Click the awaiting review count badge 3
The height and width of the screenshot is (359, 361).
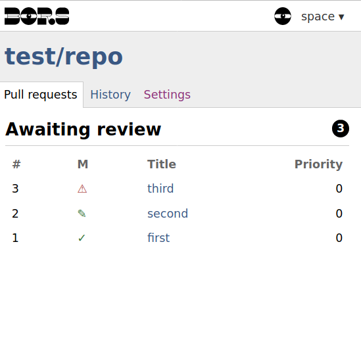click(341, 128)
